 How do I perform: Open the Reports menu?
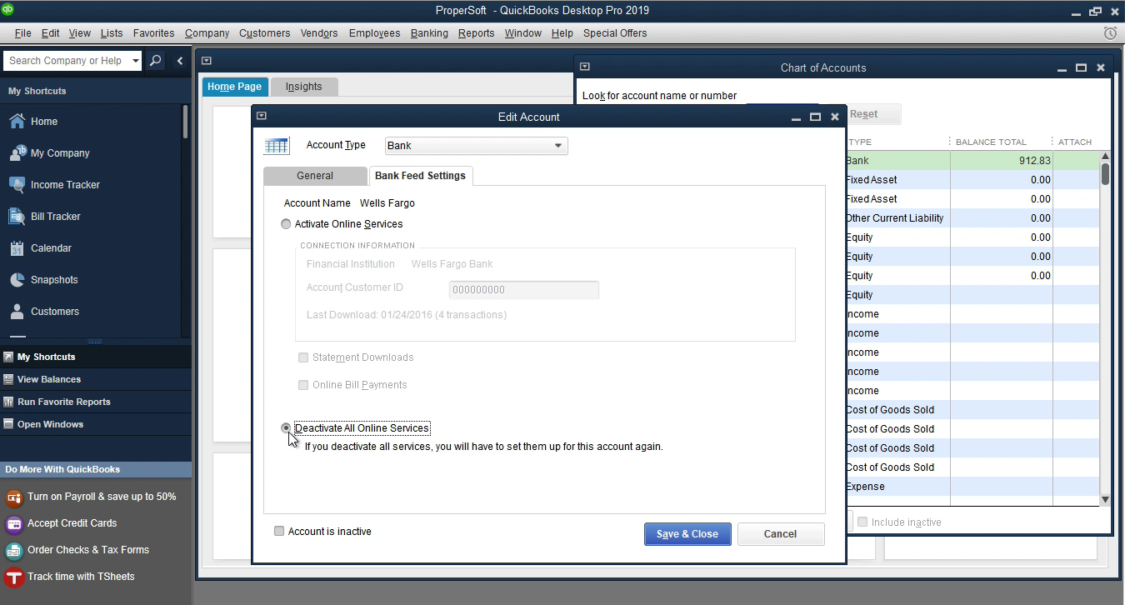pos(476,33)
